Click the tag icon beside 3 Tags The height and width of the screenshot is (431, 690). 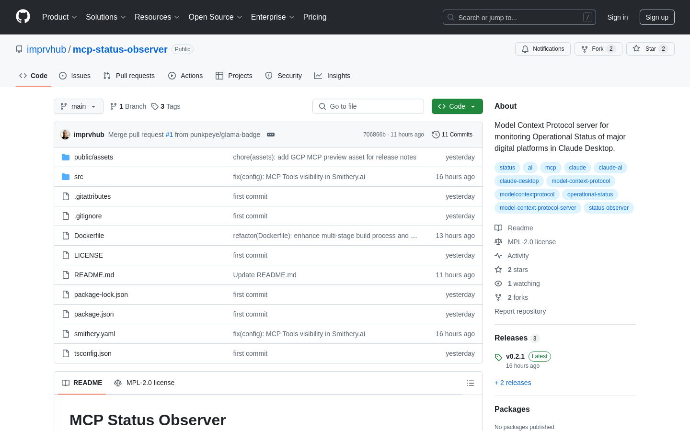coord(155,106)
